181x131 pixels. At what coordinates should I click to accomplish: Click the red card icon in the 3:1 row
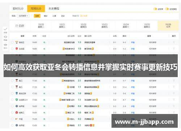click(91, 125)
